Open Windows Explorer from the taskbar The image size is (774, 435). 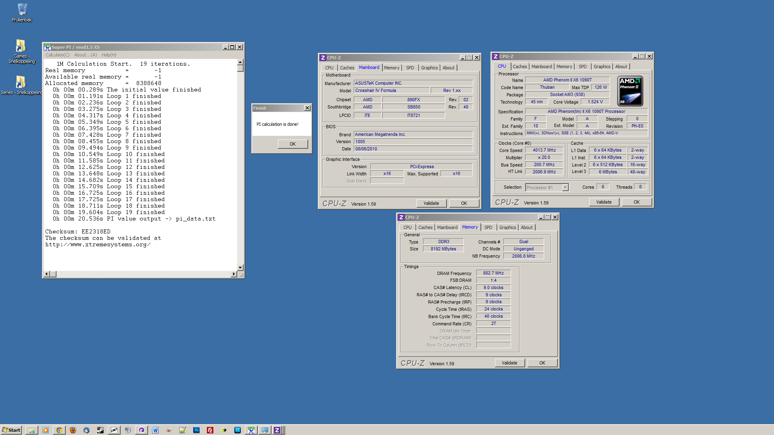pos(32,430)
